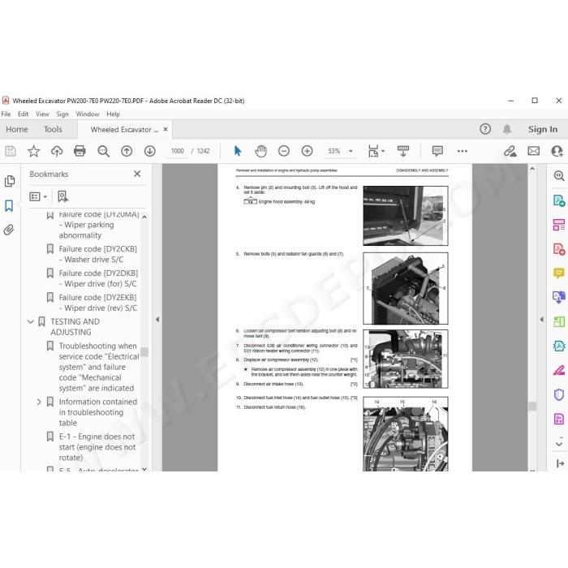Image resolution: width=568 pixels, height=568 pixels.
Task: Click the scrolling mode keyboard icon
Action: pos(402,151)
